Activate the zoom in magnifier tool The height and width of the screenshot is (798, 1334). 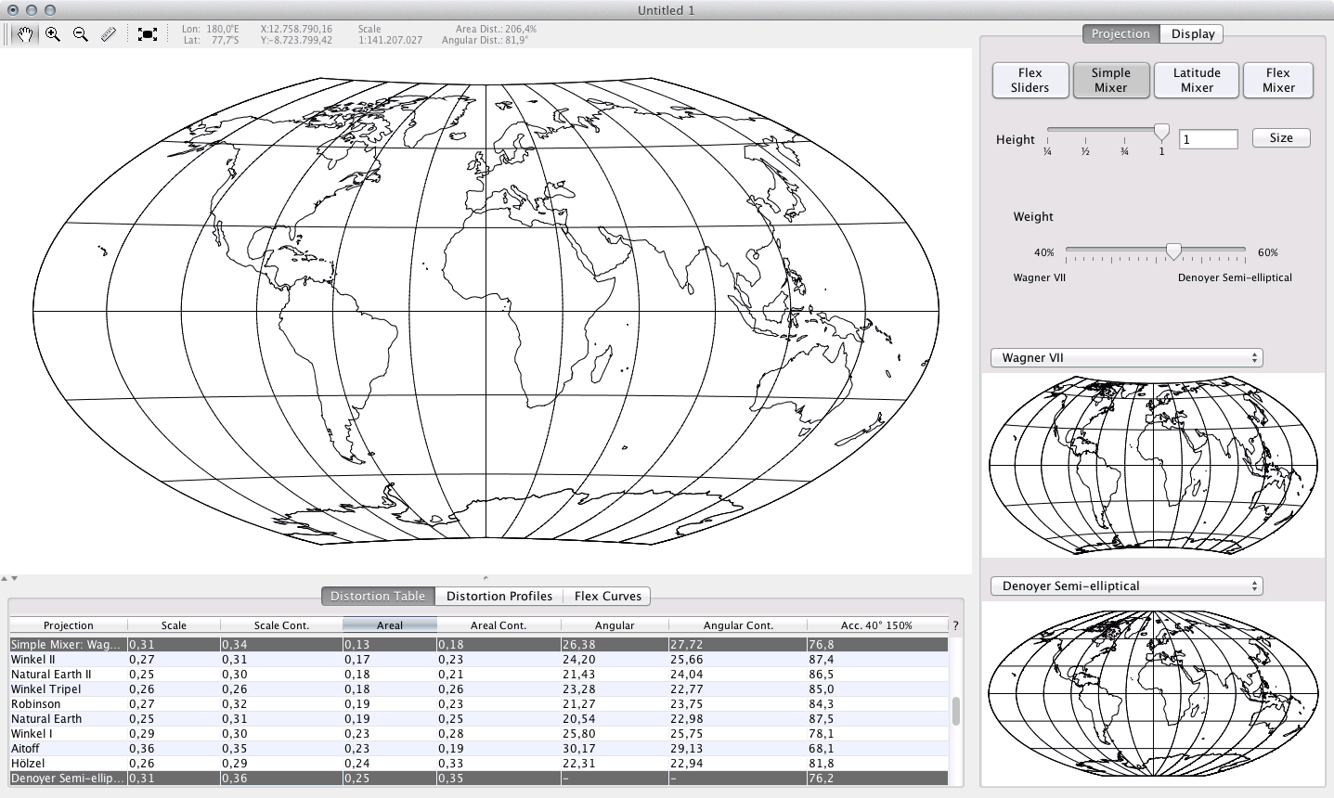(53, 34)
